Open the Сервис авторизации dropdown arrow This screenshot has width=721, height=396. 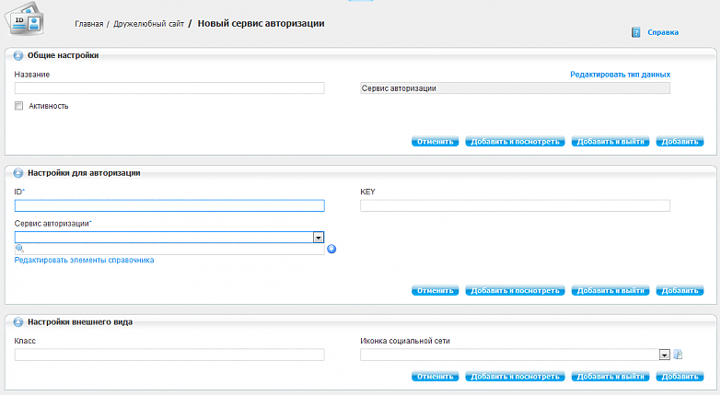319,238
